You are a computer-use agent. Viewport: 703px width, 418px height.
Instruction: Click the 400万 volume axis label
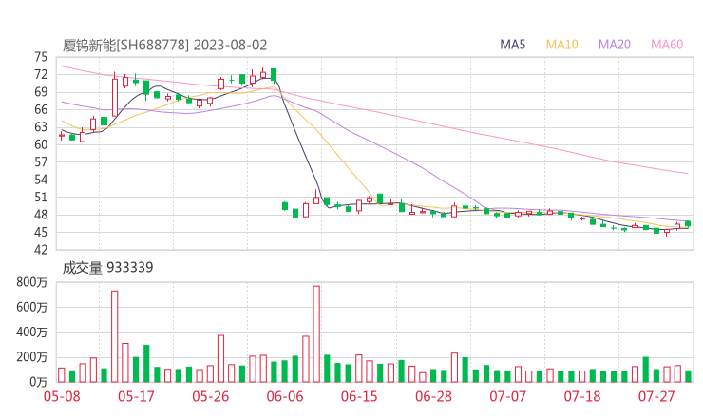32,332
